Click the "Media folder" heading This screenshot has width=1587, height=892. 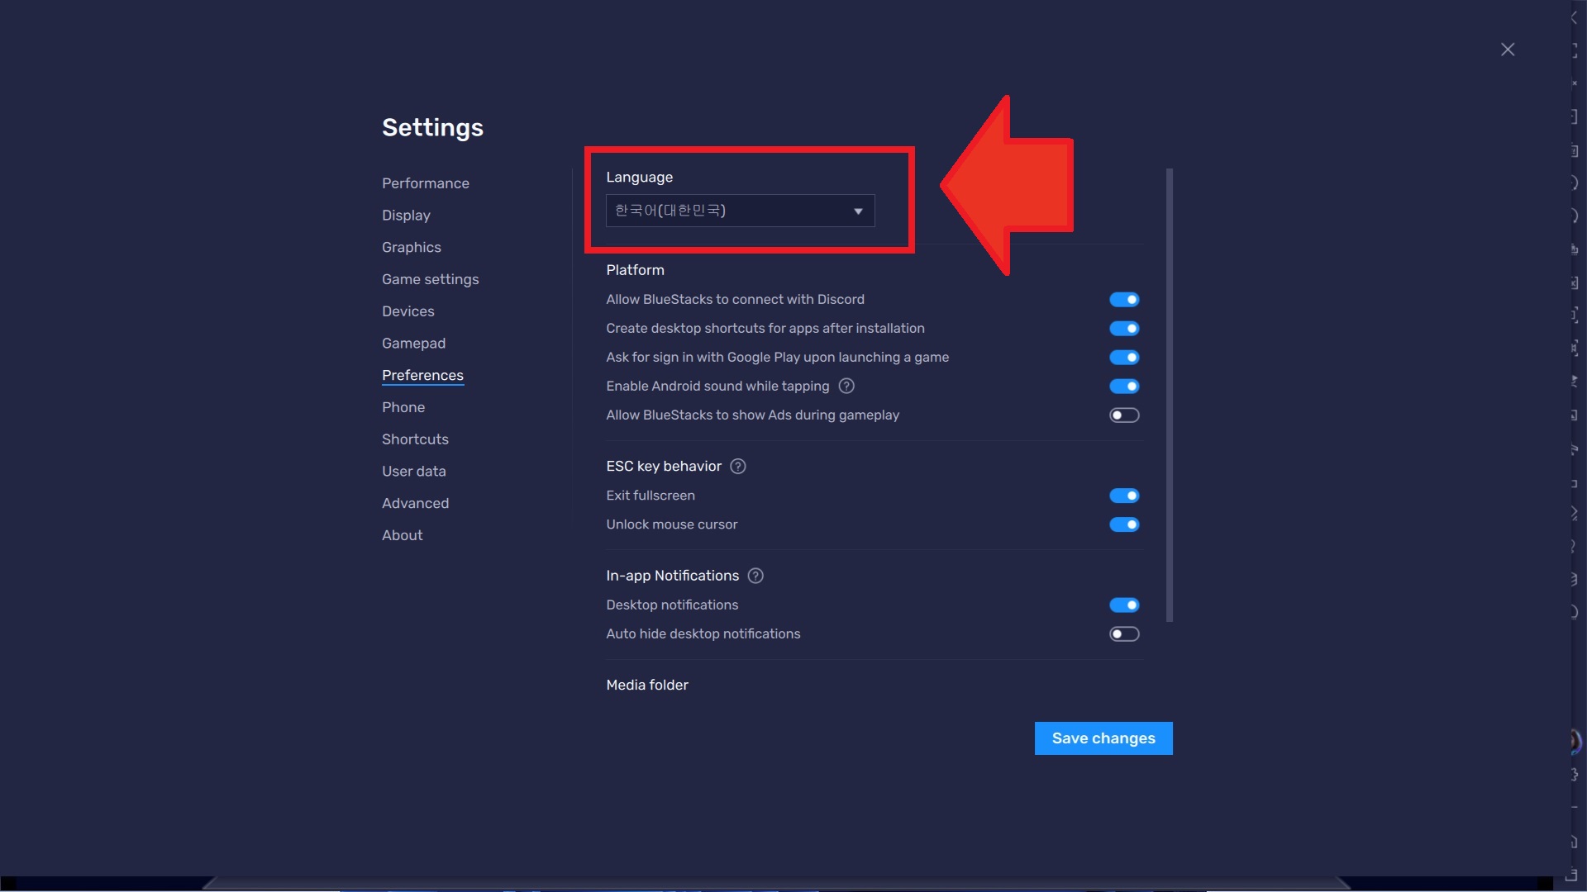647,685
